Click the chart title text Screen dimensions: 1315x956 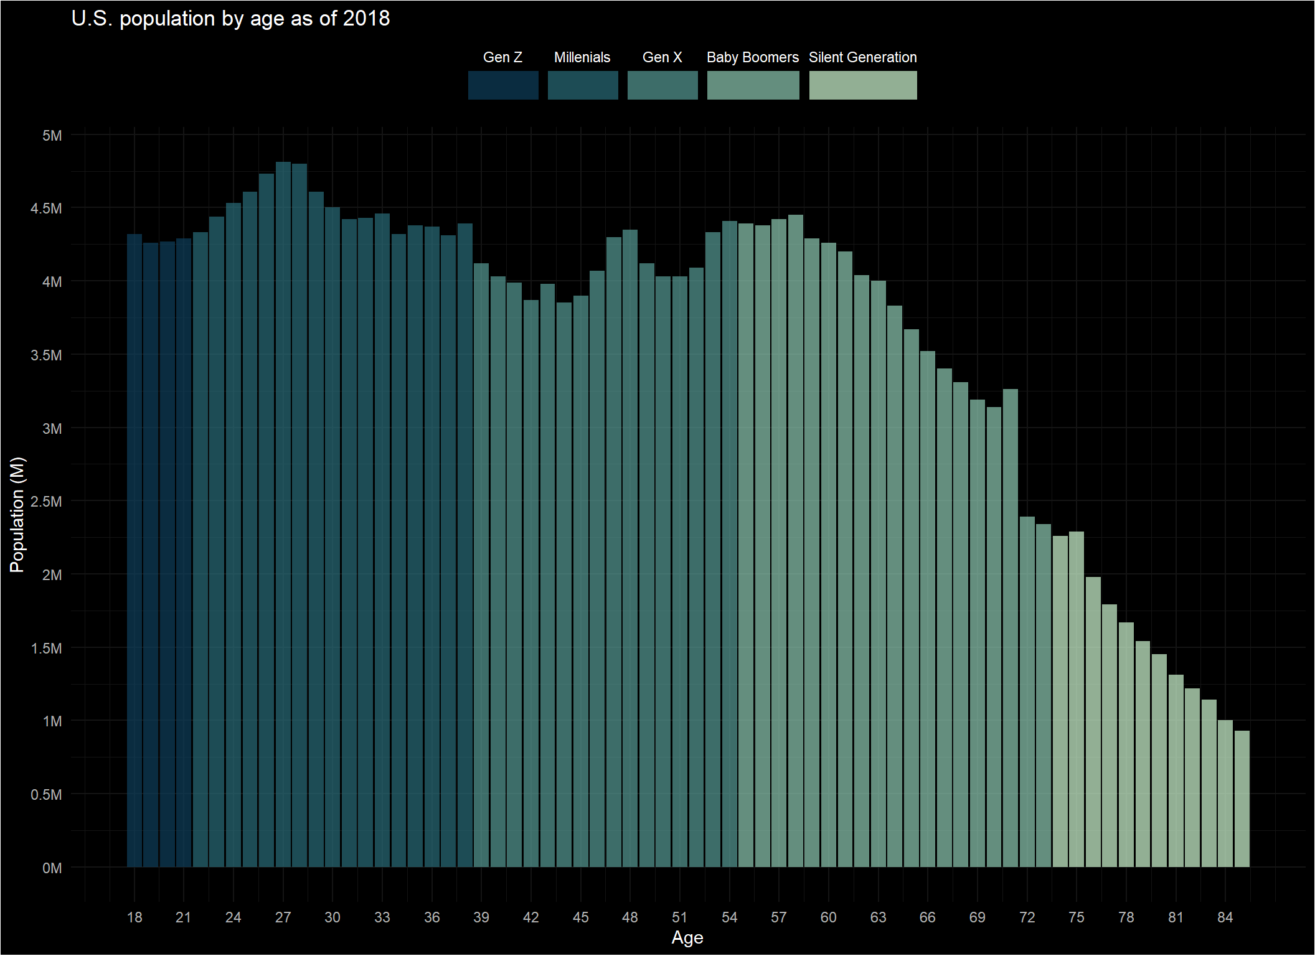(x=230, y=19)
